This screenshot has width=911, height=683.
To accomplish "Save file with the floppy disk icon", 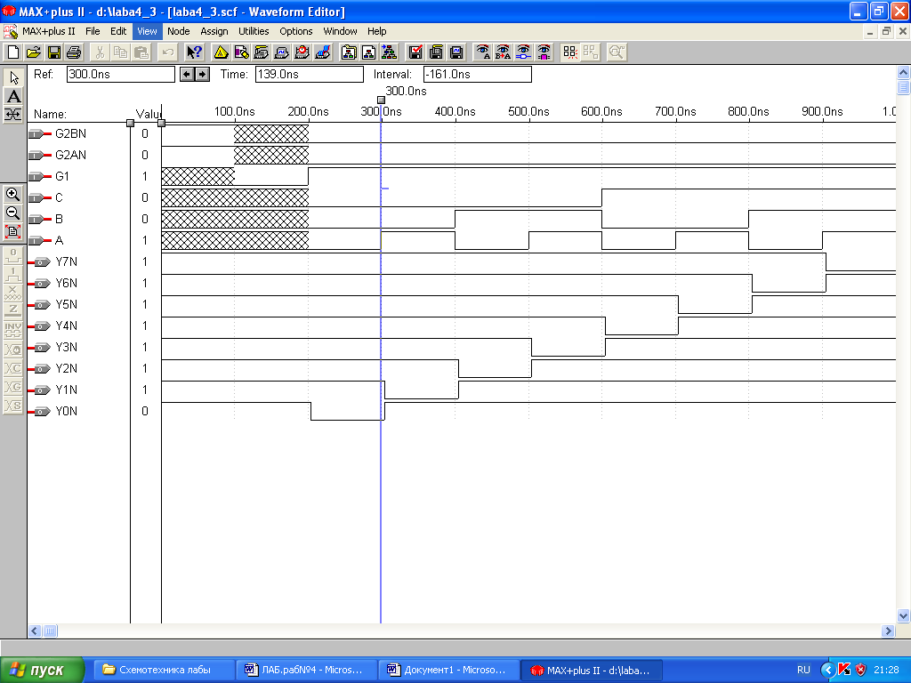I will click(x=54, y=52).
